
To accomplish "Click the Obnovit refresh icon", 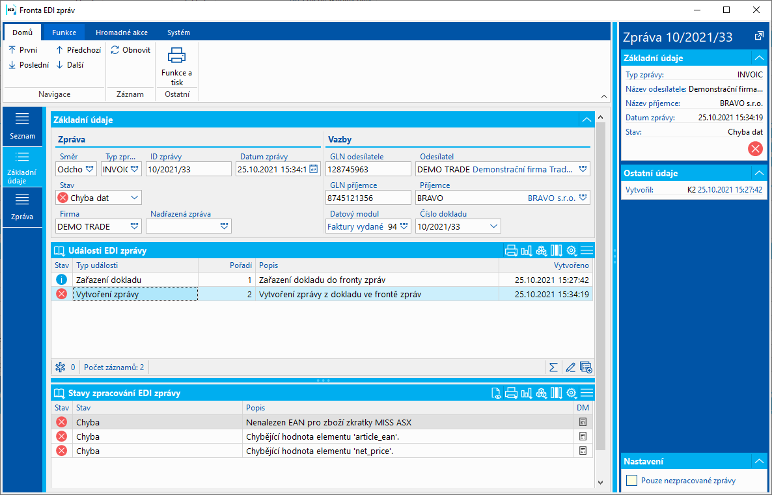I will tap(115, 49).
